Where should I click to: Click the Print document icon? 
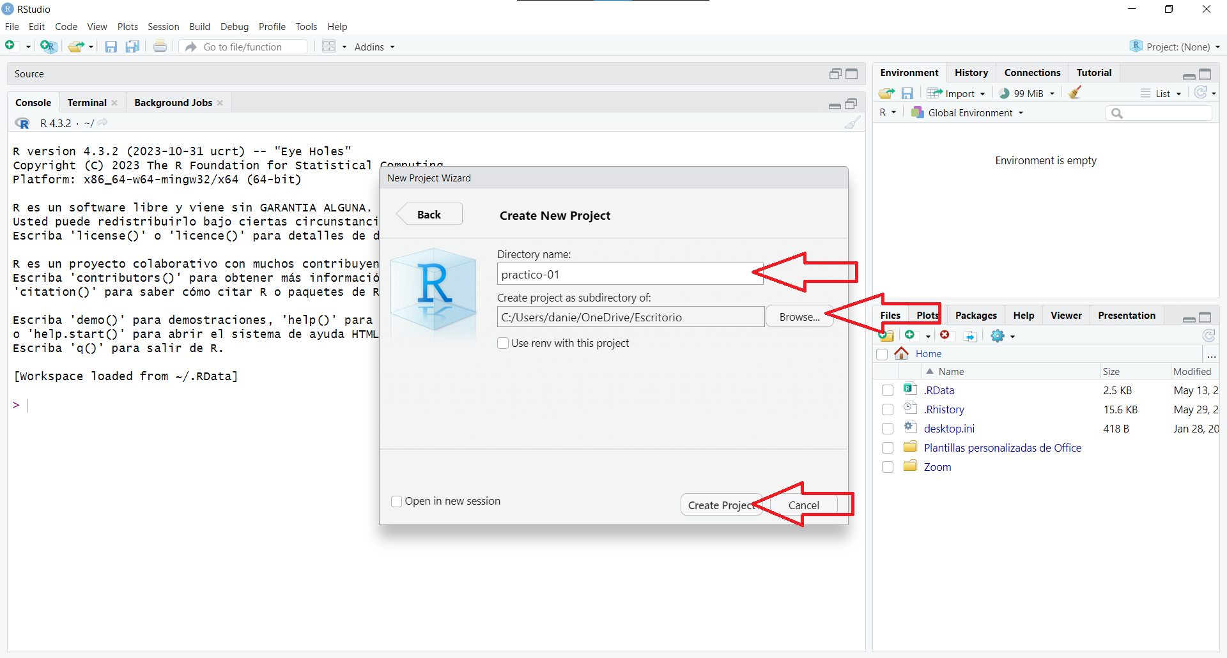[x=160, y=47]
